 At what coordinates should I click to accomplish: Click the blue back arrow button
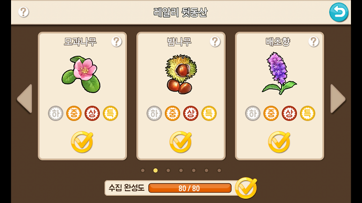pyautogui.click(x=339, y=12)
